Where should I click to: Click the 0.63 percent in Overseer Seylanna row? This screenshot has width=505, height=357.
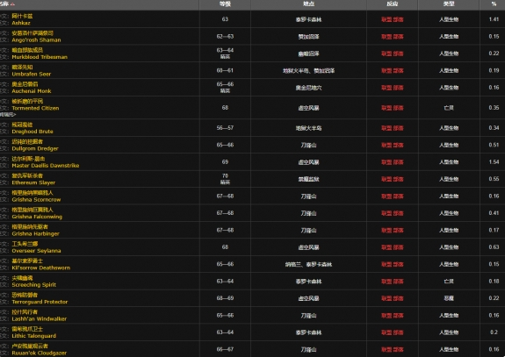tap(494, 247)
